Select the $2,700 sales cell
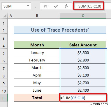This screenshot has width=111, height=107. (x=83, y=83)
